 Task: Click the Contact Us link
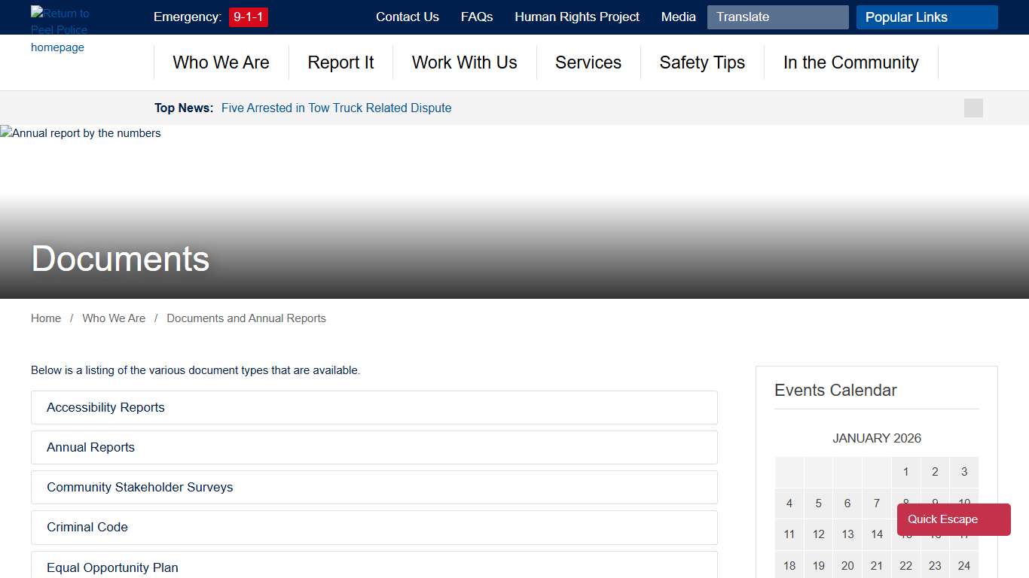[407, 17]
